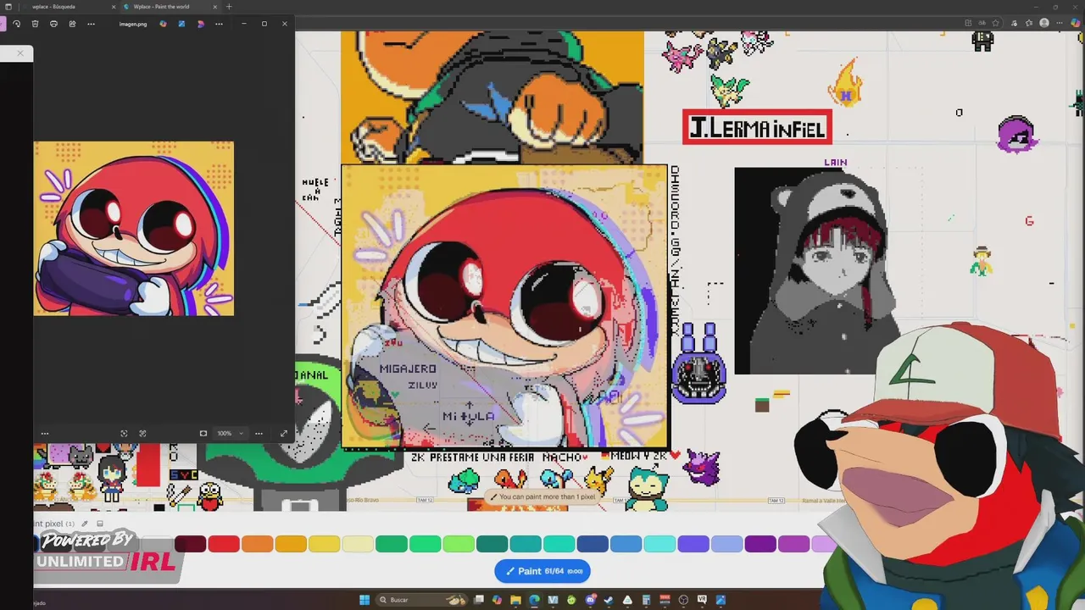This screenshot has height=610, width=1085.
Task: Pick the orange color swatch
Action: 258,544
